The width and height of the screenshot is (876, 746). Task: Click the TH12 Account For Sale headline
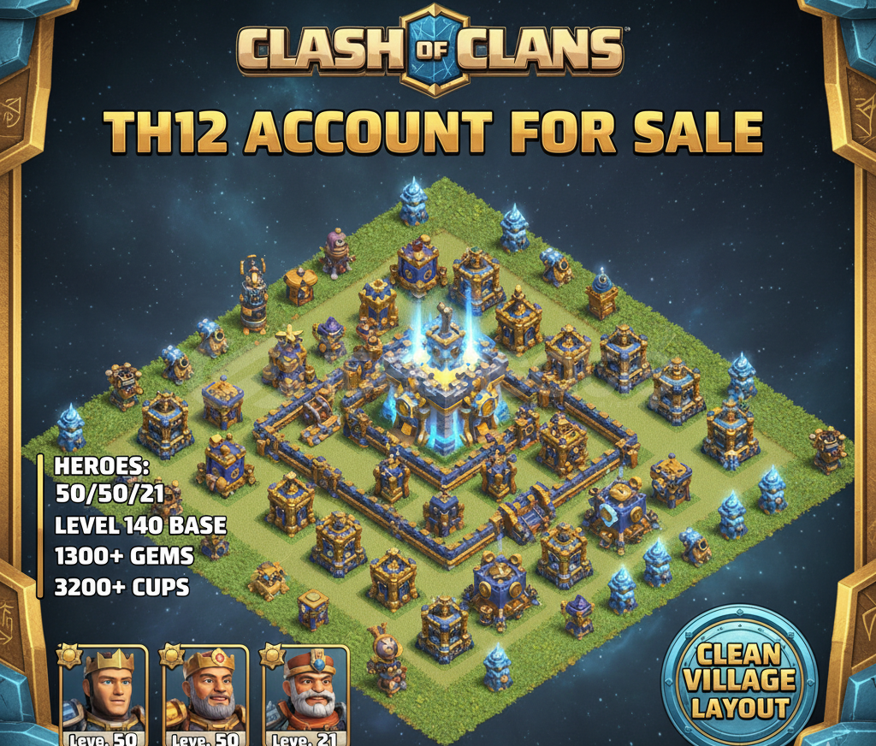pyautogui.click(x=434, y=133)
